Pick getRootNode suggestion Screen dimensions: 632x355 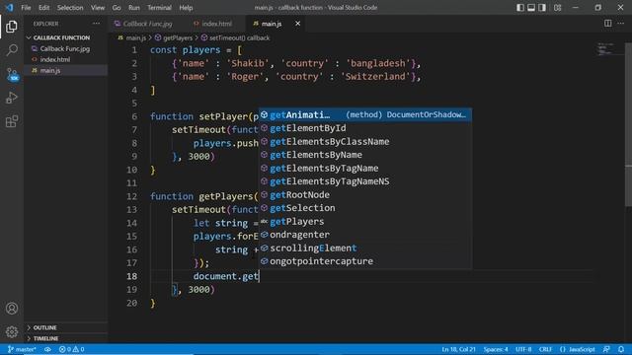pos(365,194)
